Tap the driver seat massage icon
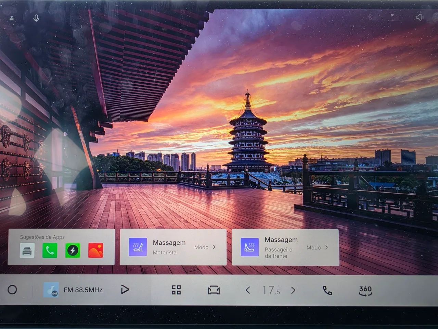 (x=138, y=247)
